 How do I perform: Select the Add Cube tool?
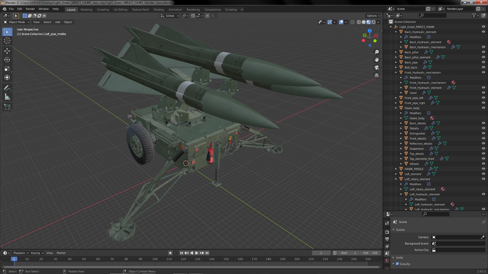coord(7,107)
